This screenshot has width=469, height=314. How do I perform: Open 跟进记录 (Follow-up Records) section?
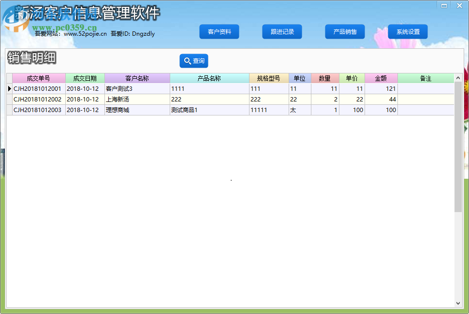click(282, 31)
